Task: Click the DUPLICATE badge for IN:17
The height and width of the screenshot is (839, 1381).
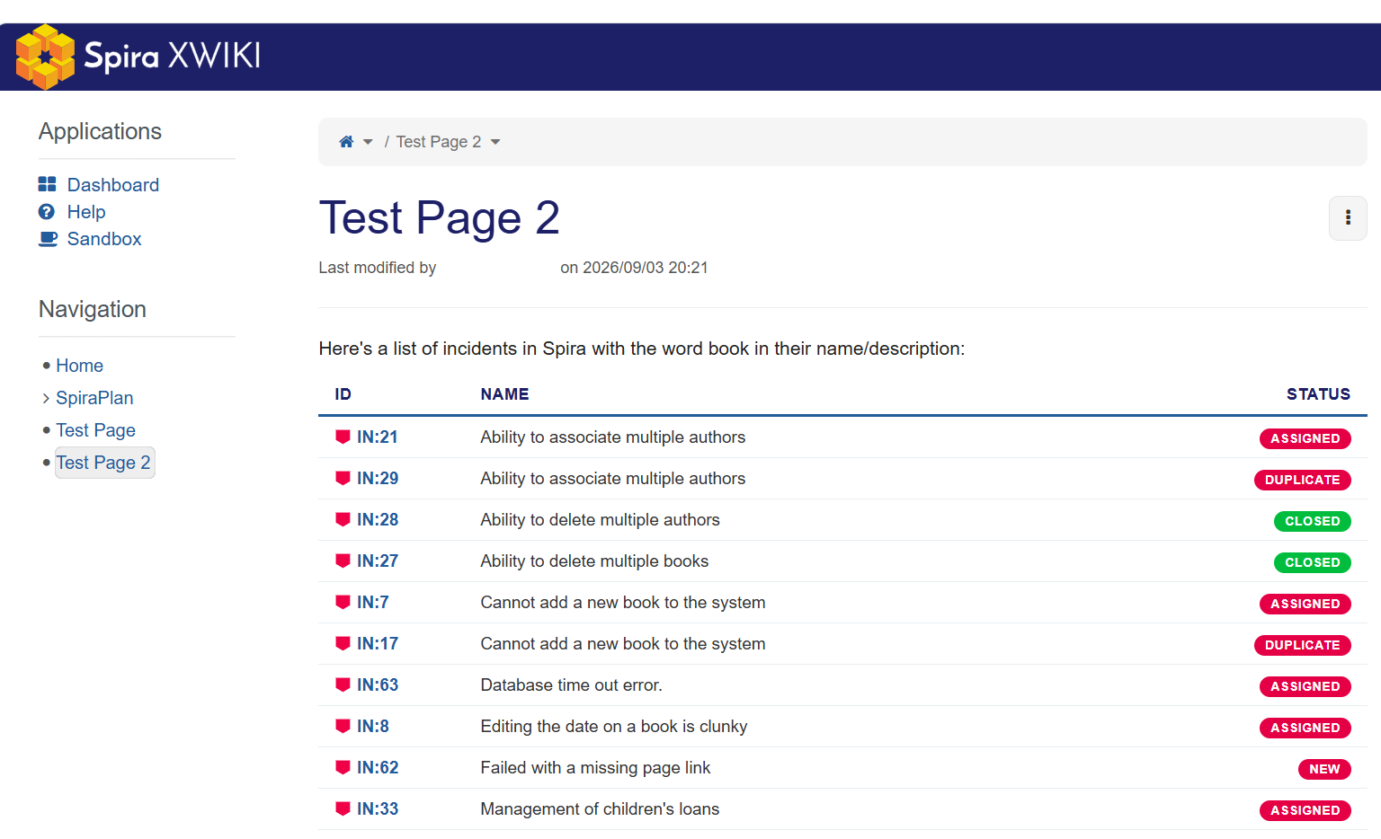Action: coord(1303,645)
